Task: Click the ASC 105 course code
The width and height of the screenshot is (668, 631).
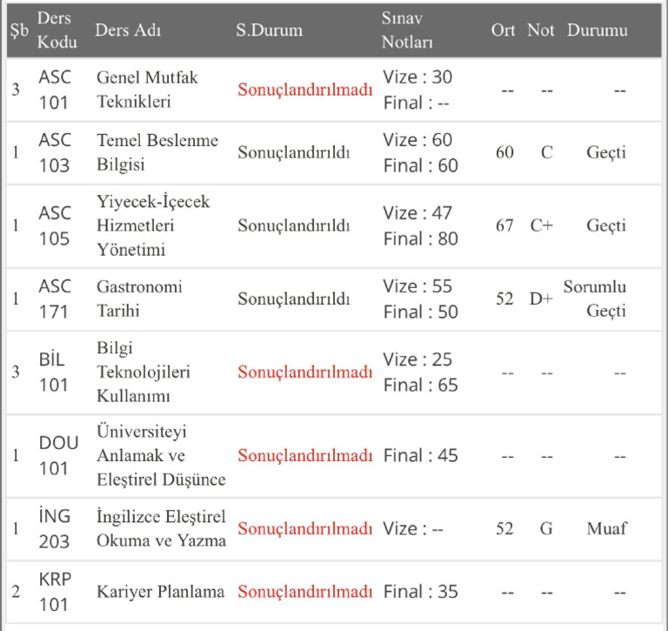Action: 55,225
